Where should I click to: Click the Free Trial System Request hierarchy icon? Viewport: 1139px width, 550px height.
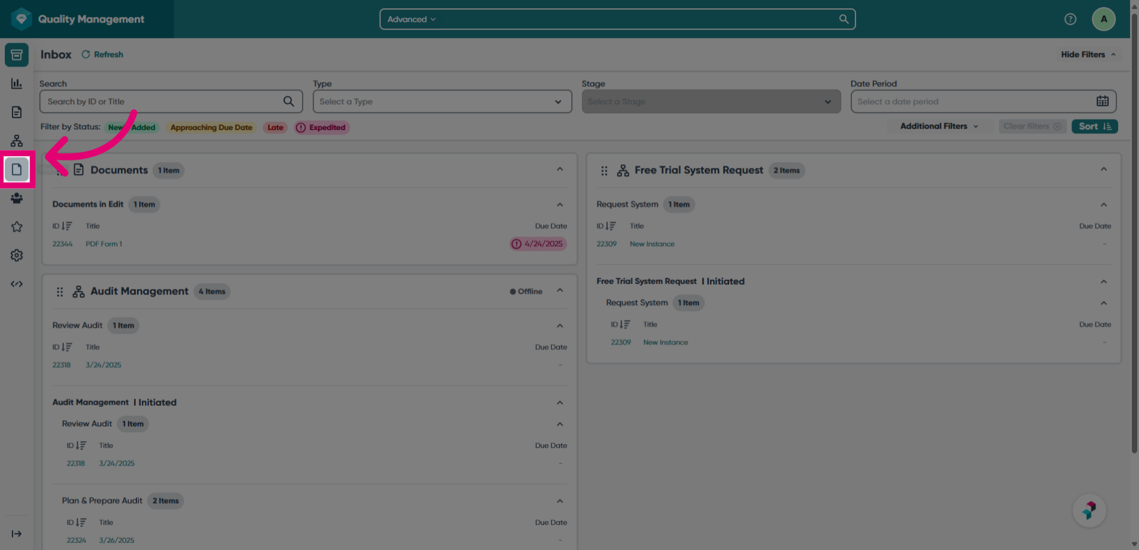pyautogui.click(x=623, y=171)
